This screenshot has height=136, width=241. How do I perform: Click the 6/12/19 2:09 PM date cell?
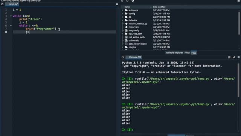pyautogui.click(x=162, y=37)
